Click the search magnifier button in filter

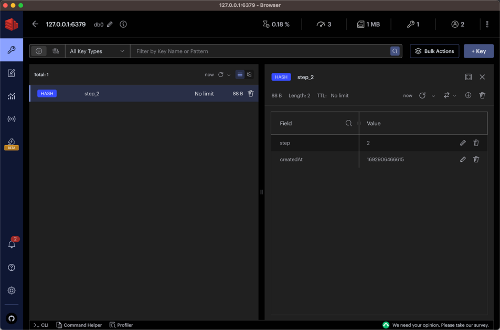(x=395, y=51)
